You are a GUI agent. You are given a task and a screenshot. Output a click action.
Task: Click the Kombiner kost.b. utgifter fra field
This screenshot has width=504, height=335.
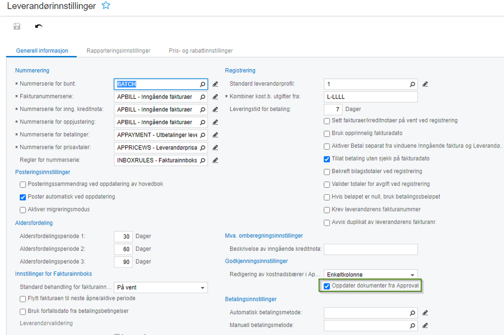(x=371, y=97)
